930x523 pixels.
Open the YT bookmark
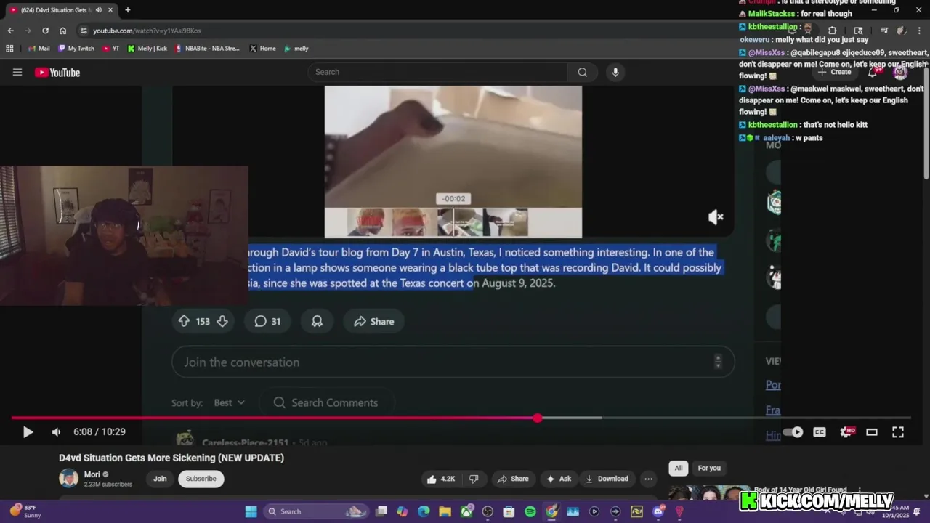(111, 49)
